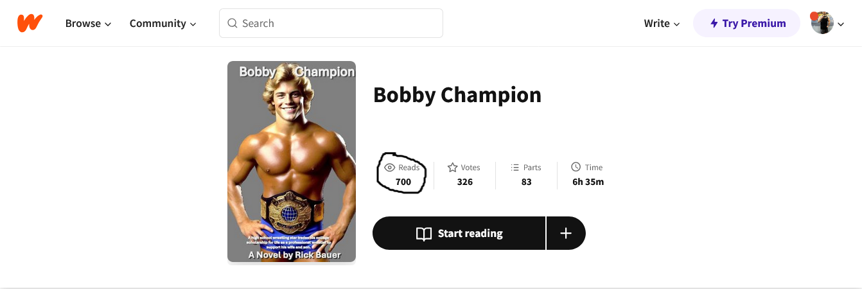
Task: Click the Votes star icon
Action: (452, 168)
